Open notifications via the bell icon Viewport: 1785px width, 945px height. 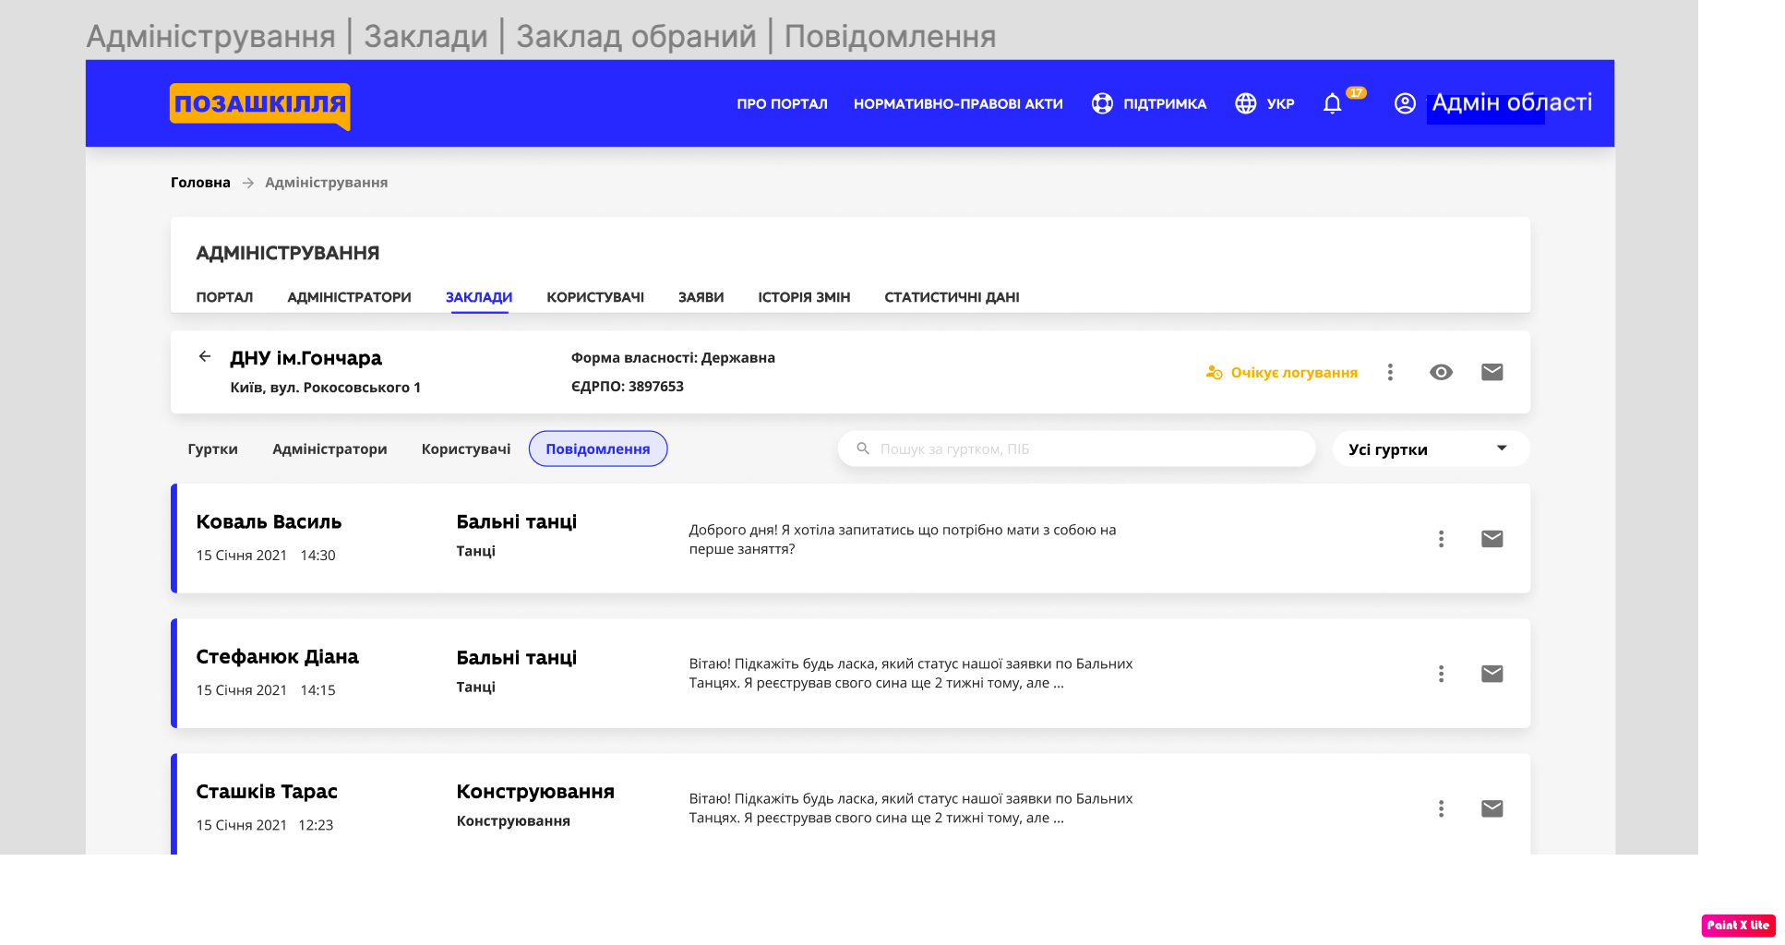1332,103
